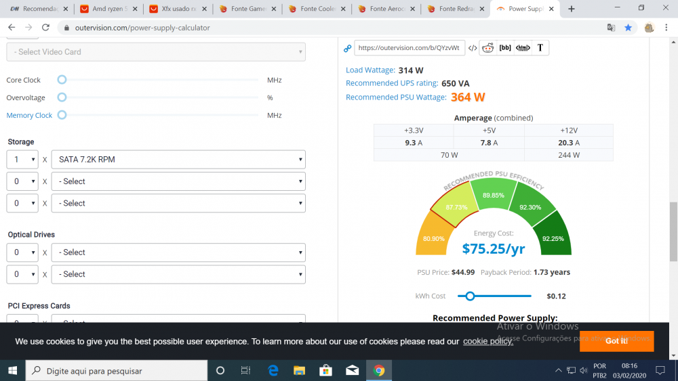Select the BBCode [bb] share format
Viewport: 678px width, 381px height.
505,48
